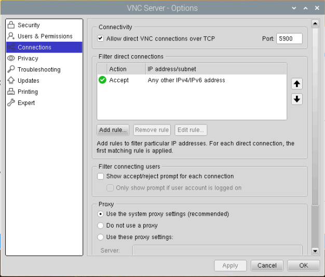The height and width of the screenshot is (277, 325).
Task: Click the Port input field
Action: click(x=289, y=39)
